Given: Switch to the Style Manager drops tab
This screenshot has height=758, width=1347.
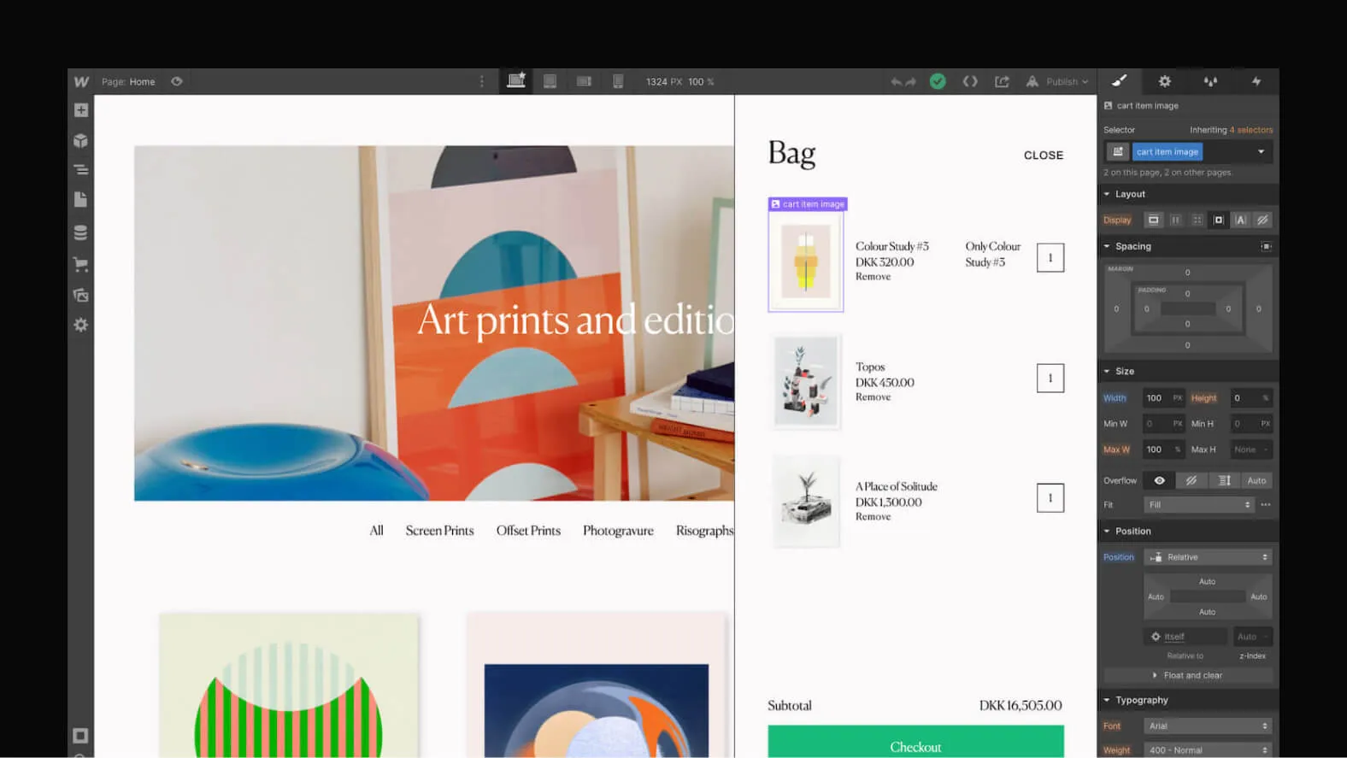Looking at the screenshot, I should (x=1210, y=81).
